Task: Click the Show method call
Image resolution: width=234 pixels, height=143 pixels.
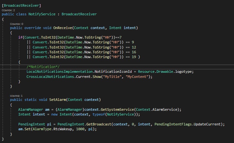Action: [x=97, y=77]
